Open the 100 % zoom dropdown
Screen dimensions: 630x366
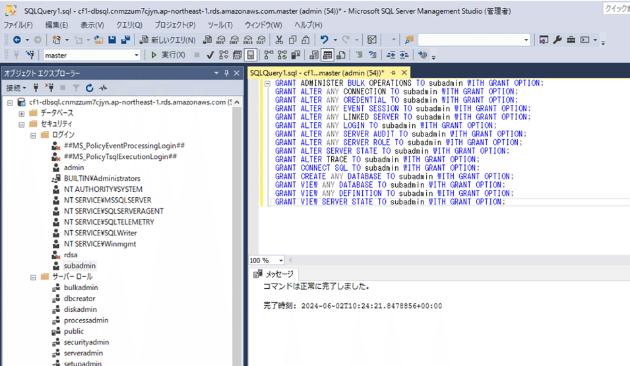pos(281,260)
